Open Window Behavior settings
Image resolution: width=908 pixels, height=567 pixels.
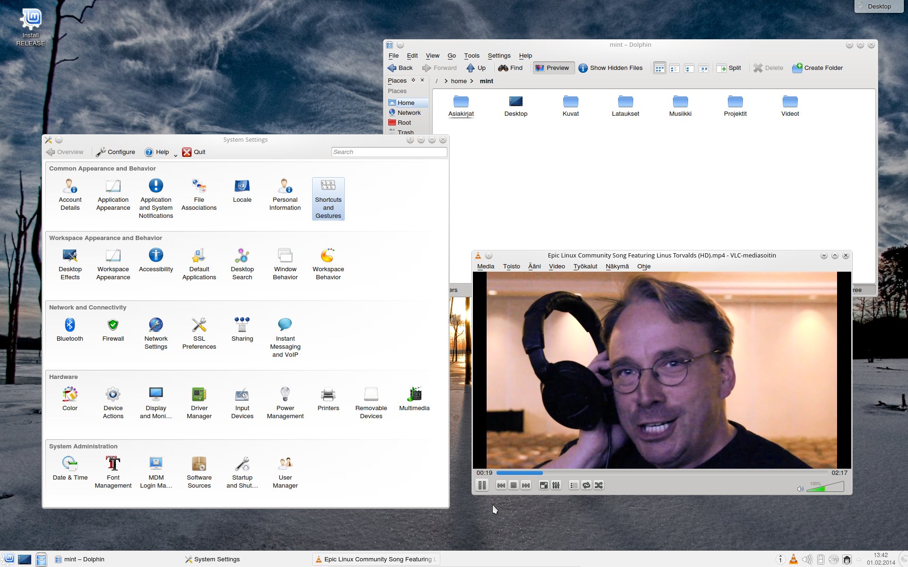click(x=285, y=264)
